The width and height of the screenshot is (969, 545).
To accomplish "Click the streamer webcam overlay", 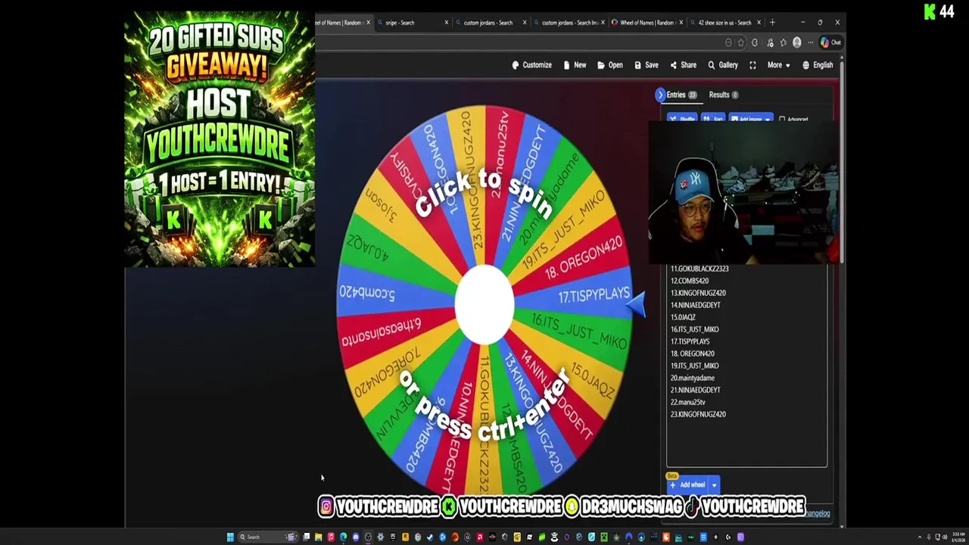I will coord(744,193).
